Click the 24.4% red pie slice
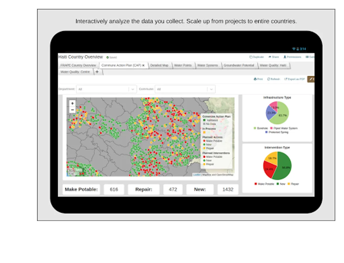344x263 pixels. click(269, 169)
